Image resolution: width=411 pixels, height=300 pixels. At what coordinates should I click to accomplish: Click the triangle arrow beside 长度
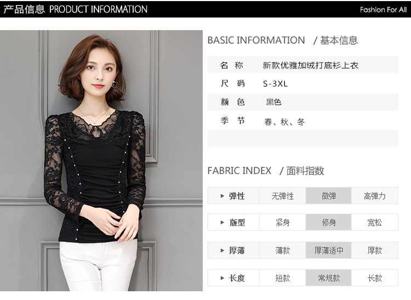click(x=222, y=278)
